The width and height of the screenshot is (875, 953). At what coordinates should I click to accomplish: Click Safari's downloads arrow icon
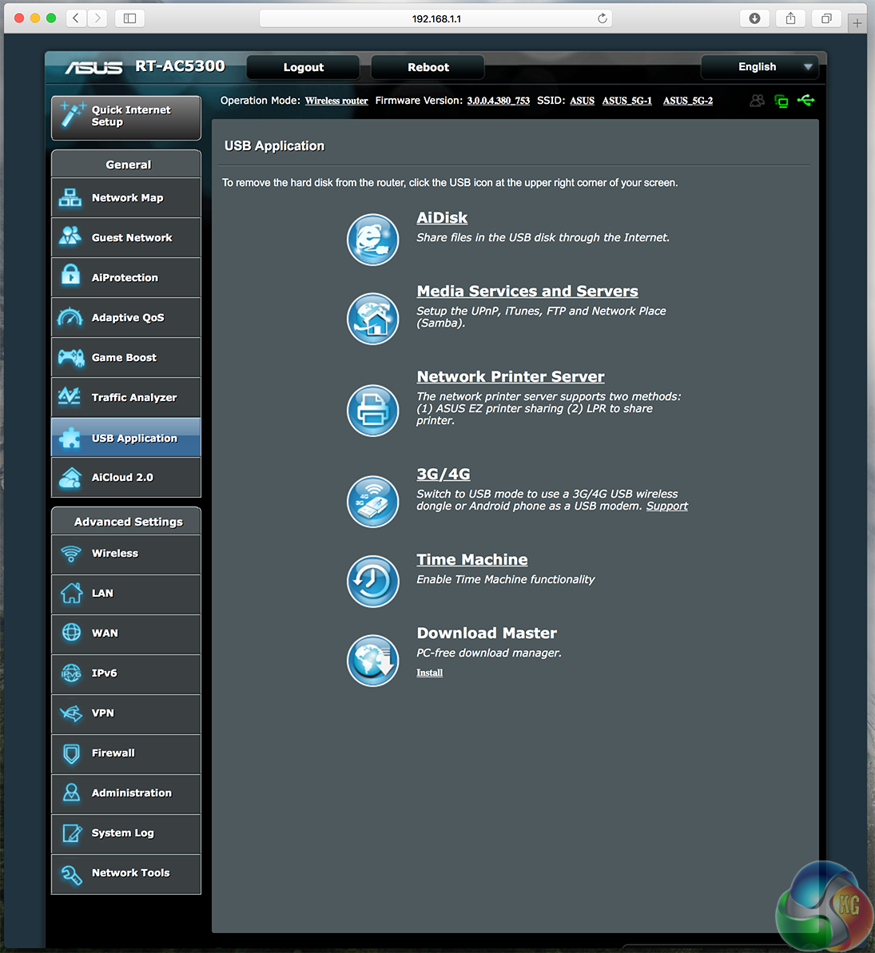(754, 18)
